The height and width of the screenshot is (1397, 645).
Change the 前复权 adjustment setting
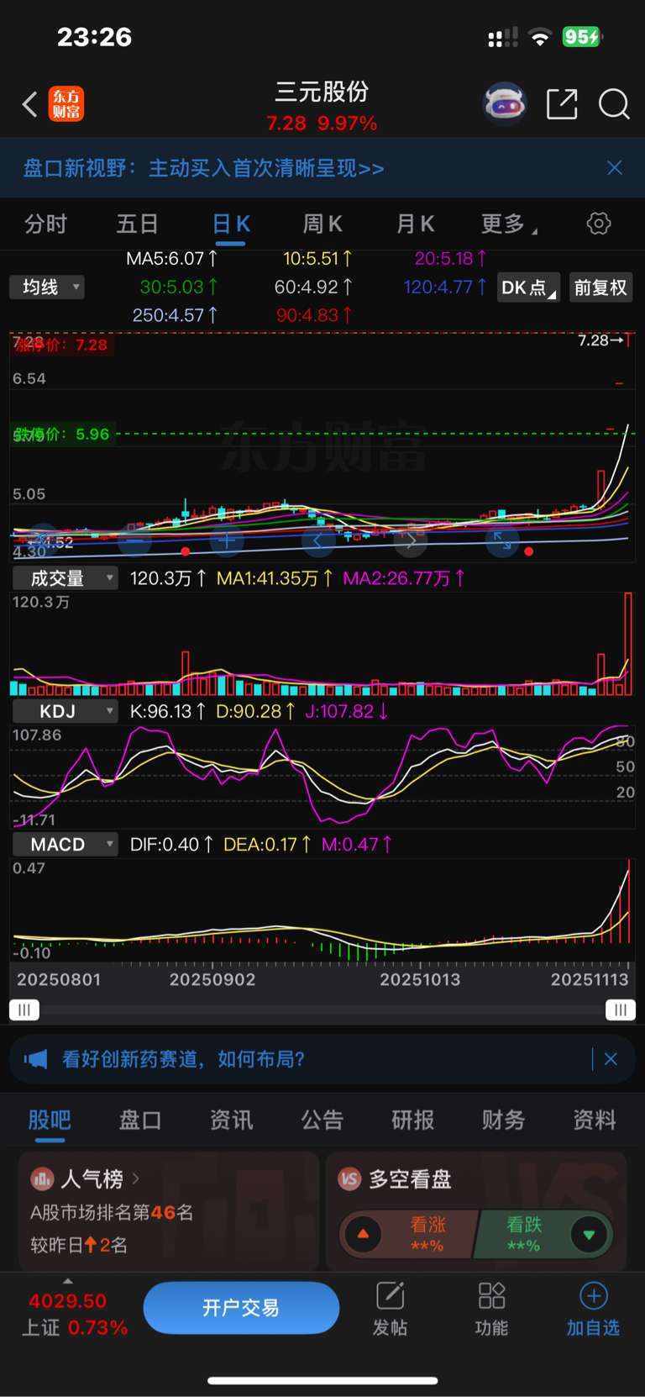pos(600,287)
